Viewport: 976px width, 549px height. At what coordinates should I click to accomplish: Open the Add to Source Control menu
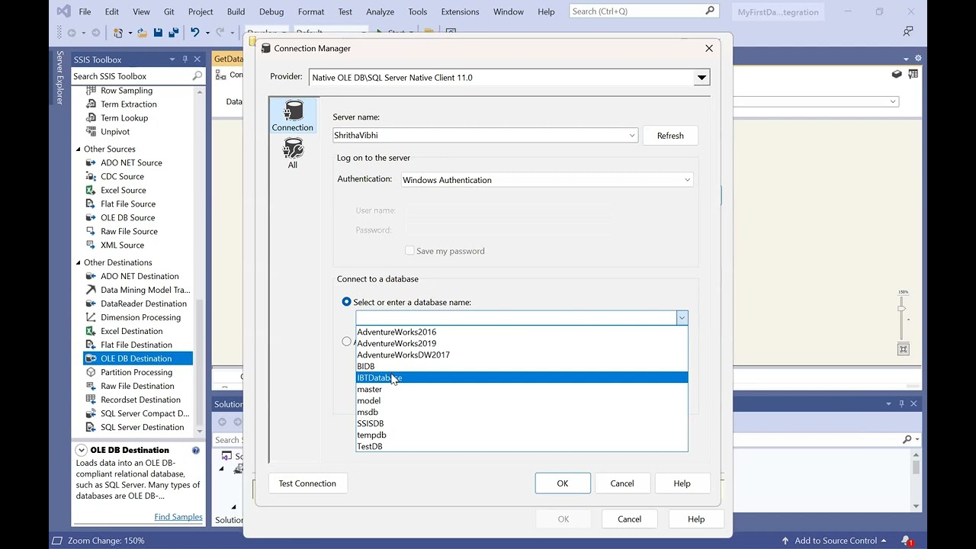tap(834, 541)
